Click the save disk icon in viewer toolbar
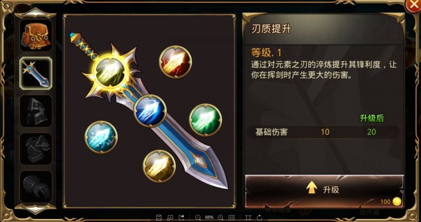This screenshot has width=421, height=222. click(x=158, y=217)
